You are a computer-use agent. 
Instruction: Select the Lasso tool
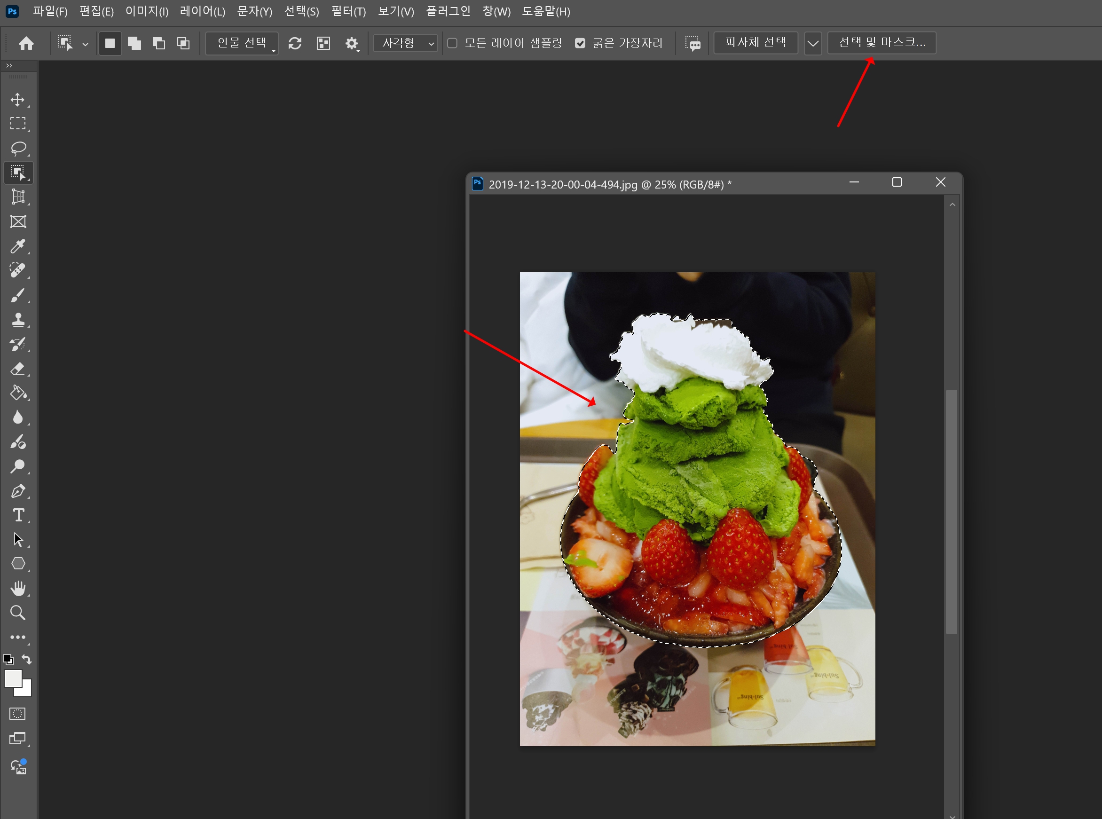click(18, 148)
